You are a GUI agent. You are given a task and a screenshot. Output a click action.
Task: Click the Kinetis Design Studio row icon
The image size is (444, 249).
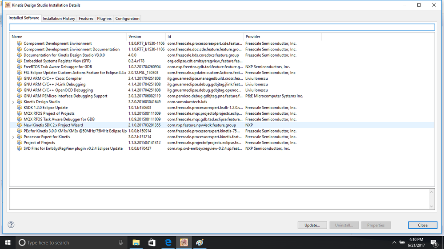(x=19, y=101)
